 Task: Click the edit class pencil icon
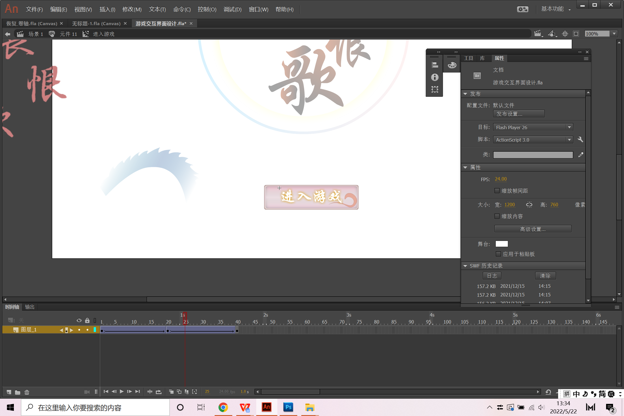pos(581,155)
